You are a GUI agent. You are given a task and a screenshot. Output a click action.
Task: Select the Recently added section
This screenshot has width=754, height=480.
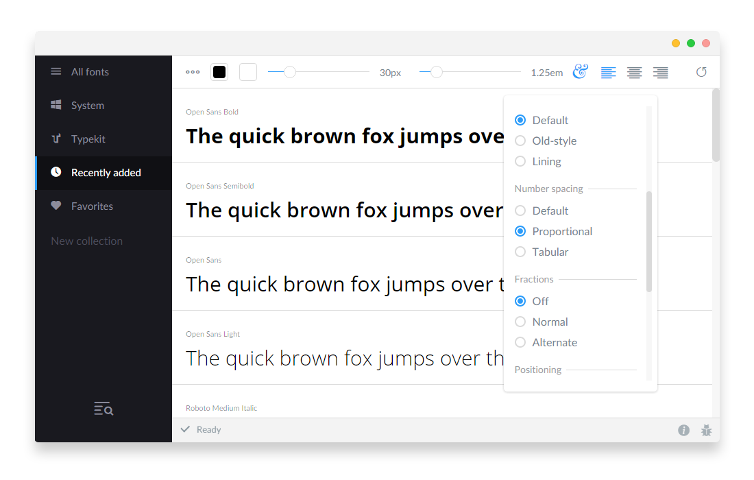(104, 173)
